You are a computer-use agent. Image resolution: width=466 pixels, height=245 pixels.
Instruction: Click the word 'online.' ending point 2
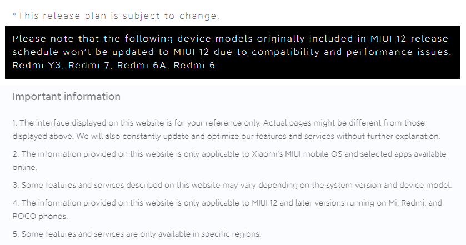pyautogui.click(x=24, y=167)
